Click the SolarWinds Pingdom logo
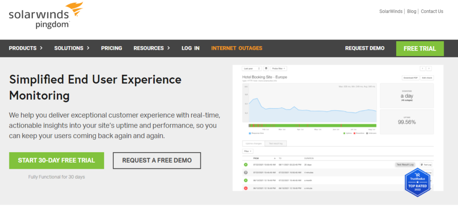 click(39, 15)
